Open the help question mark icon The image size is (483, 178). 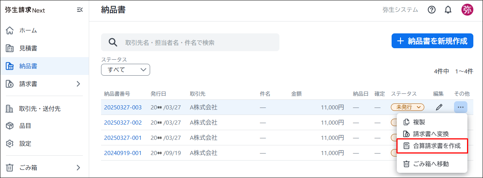click(431, 10)
